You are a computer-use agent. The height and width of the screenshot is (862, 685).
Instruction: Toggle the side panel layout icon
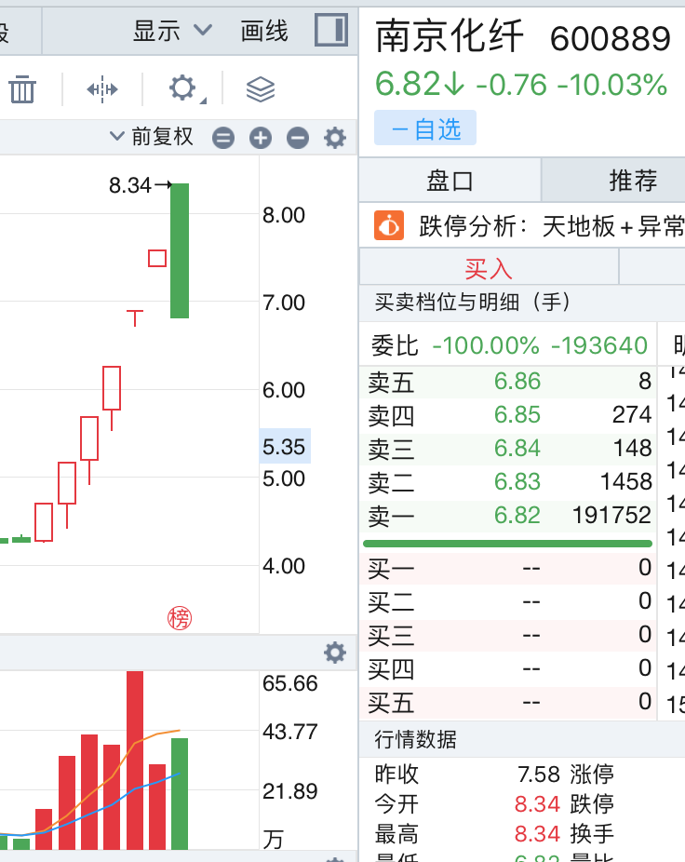[330, 31]
